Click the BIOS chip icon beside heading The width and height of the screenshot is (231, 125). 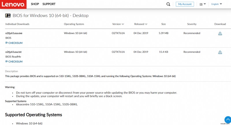coord(8,16)
